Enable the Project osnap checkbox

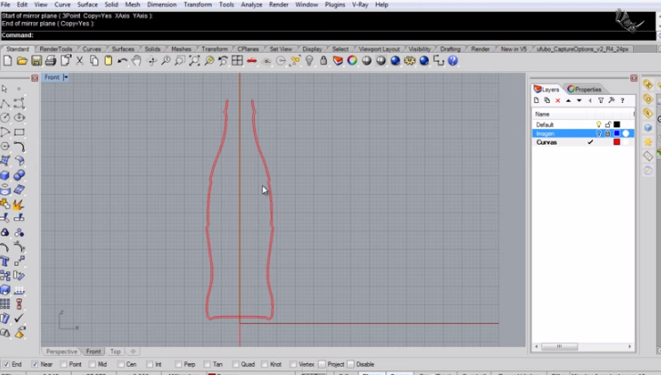322,364
